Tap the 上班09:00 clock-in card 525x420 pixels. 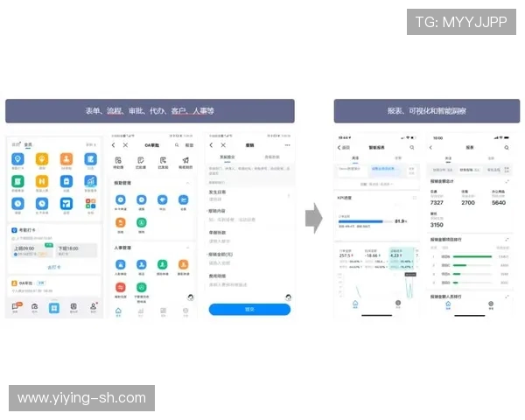[x=32, y=250]
